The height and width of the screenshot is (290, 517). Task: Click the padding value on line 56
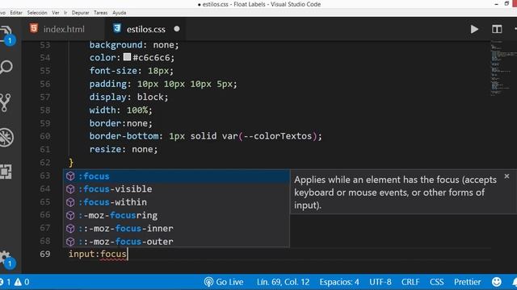(x=185, y=84)
